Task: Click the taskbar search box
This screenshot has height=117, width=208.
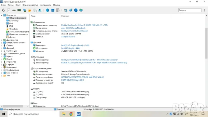Action: coord(33,114)
